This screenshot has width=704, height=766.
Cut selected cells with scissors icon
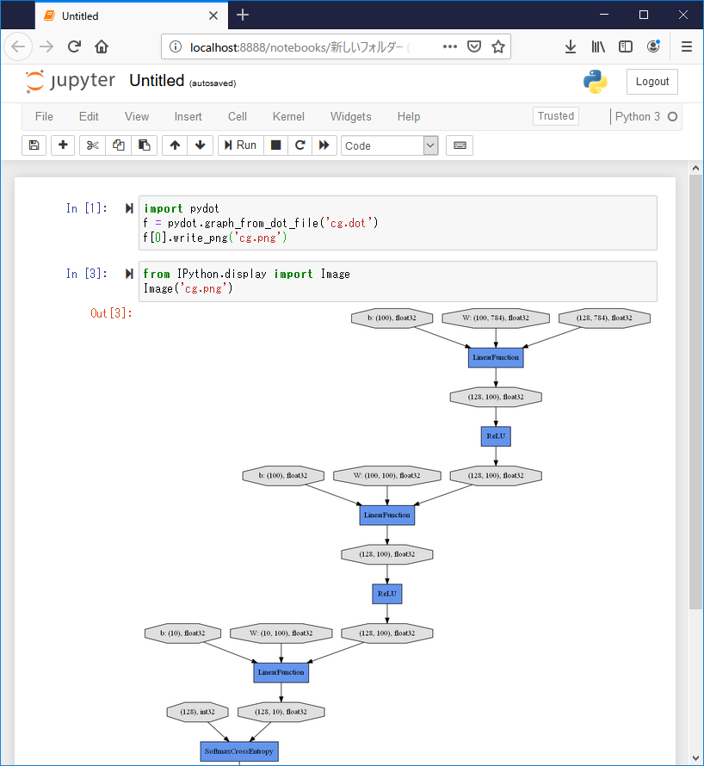92,145
